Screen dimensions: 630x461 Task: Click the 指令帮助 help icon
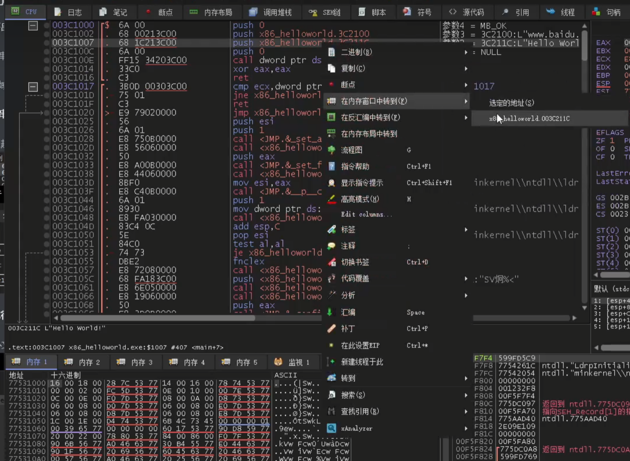point(331,166)
